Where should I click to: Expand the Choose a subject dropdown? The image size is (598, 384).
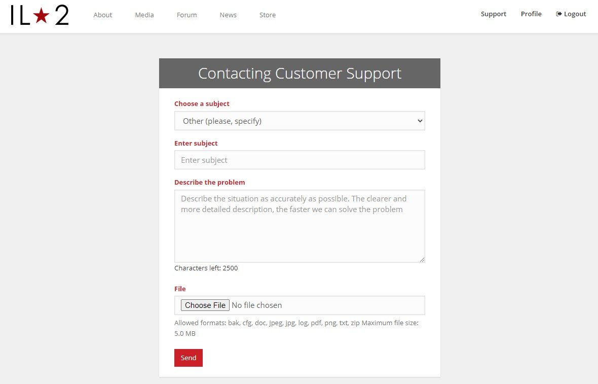(x=300, y=121)
